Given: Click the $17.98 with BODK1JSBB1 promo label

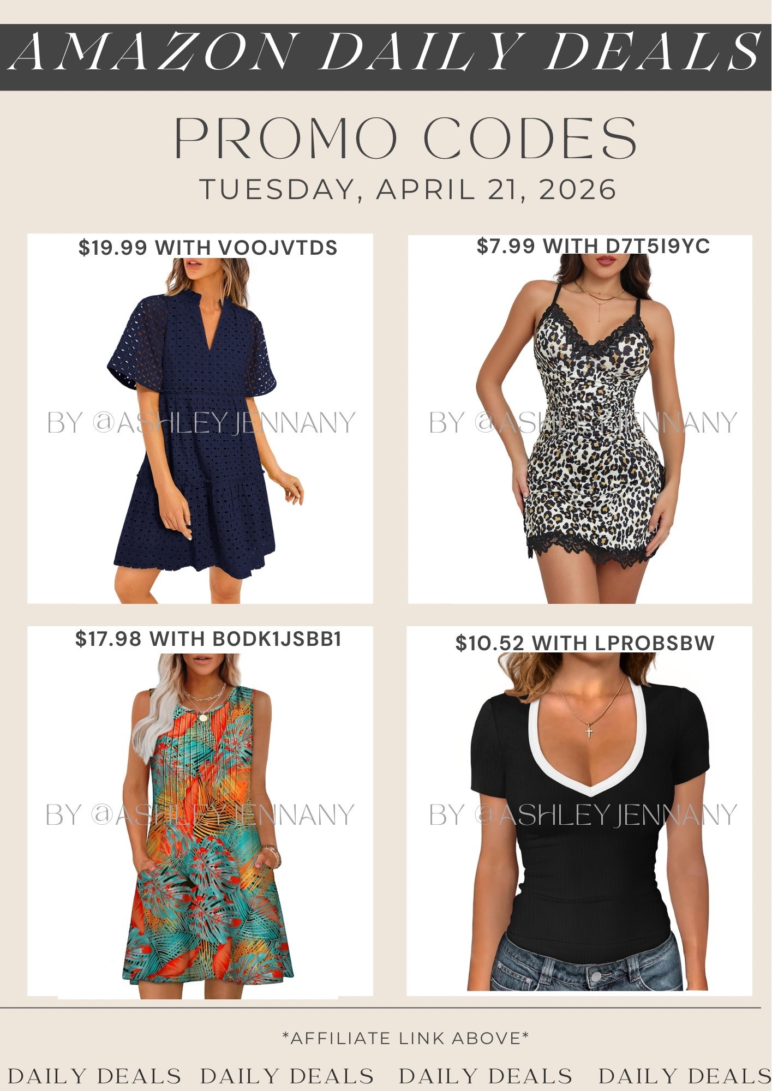Looking at the screenshot, I should [x=208, y=639].
